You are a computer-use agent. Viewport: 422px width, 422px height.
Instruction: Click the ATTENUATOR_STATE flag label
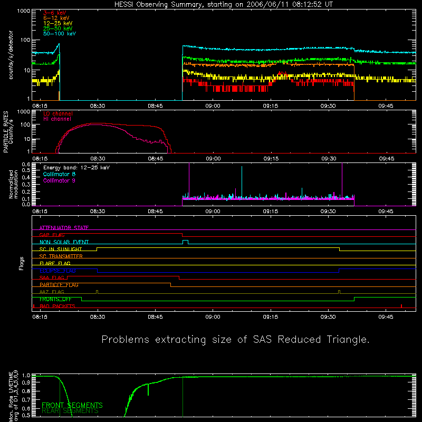click(x=64, y=228)
